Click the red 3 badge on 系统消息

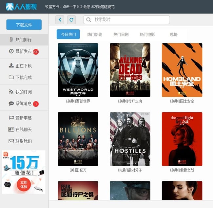pos(36,104)
